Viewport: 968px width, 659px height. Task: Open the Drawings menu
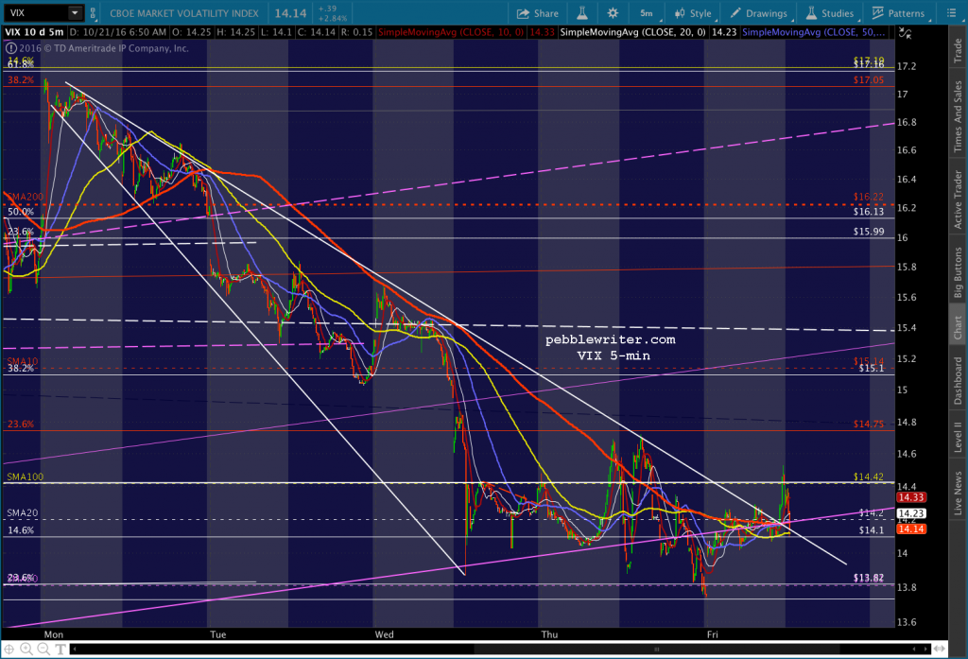pos(759,13)
